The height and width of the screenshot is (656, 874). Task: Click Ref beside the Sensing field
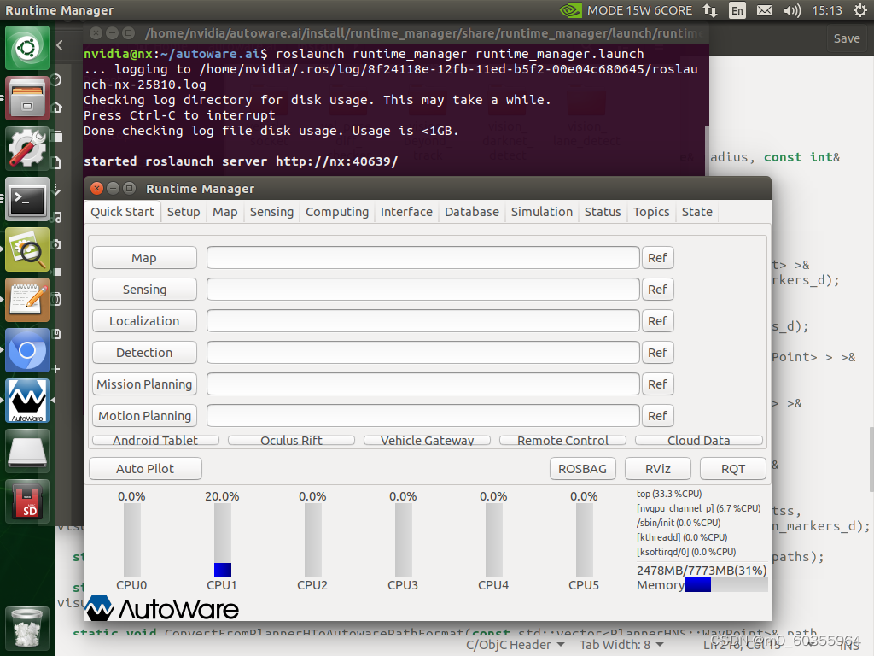coord(658,290)
